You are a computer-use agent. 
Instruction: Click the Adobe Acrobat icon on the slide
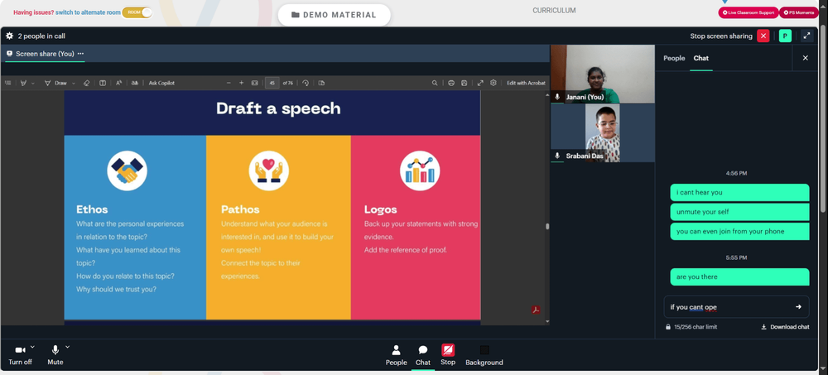coord(536,310)
